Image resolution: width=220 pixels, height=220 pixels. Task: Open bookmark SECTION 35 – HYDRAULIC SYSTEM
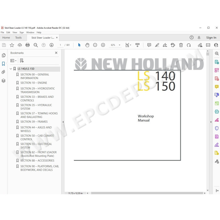tap(36, 107)
